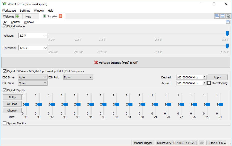232x146 pixels.
Task: Click the device icon in the status bar
Action: (x=201, y=143)
